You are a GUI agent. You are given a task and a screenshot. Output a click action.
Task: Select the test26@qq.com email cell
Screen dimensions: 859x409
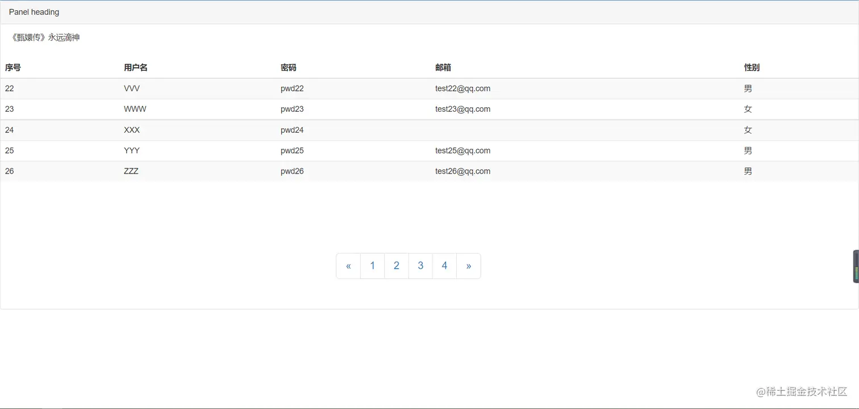tap(463, 171)
